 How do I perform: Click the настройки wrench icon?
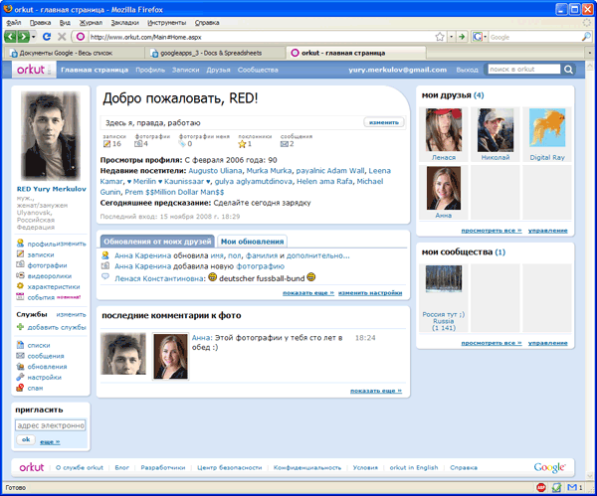(20, 377)
